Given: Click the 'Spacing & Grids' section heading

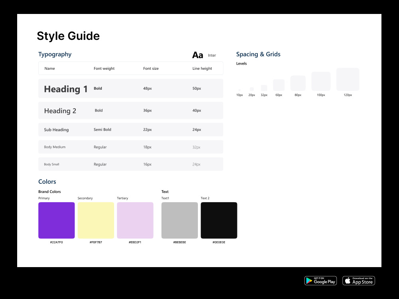Looking at the screenshot, I should pyautogui.click(x=258, y=54).
